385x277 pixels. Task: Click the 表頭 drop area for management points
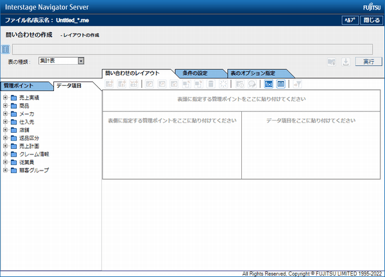point(241,101)
